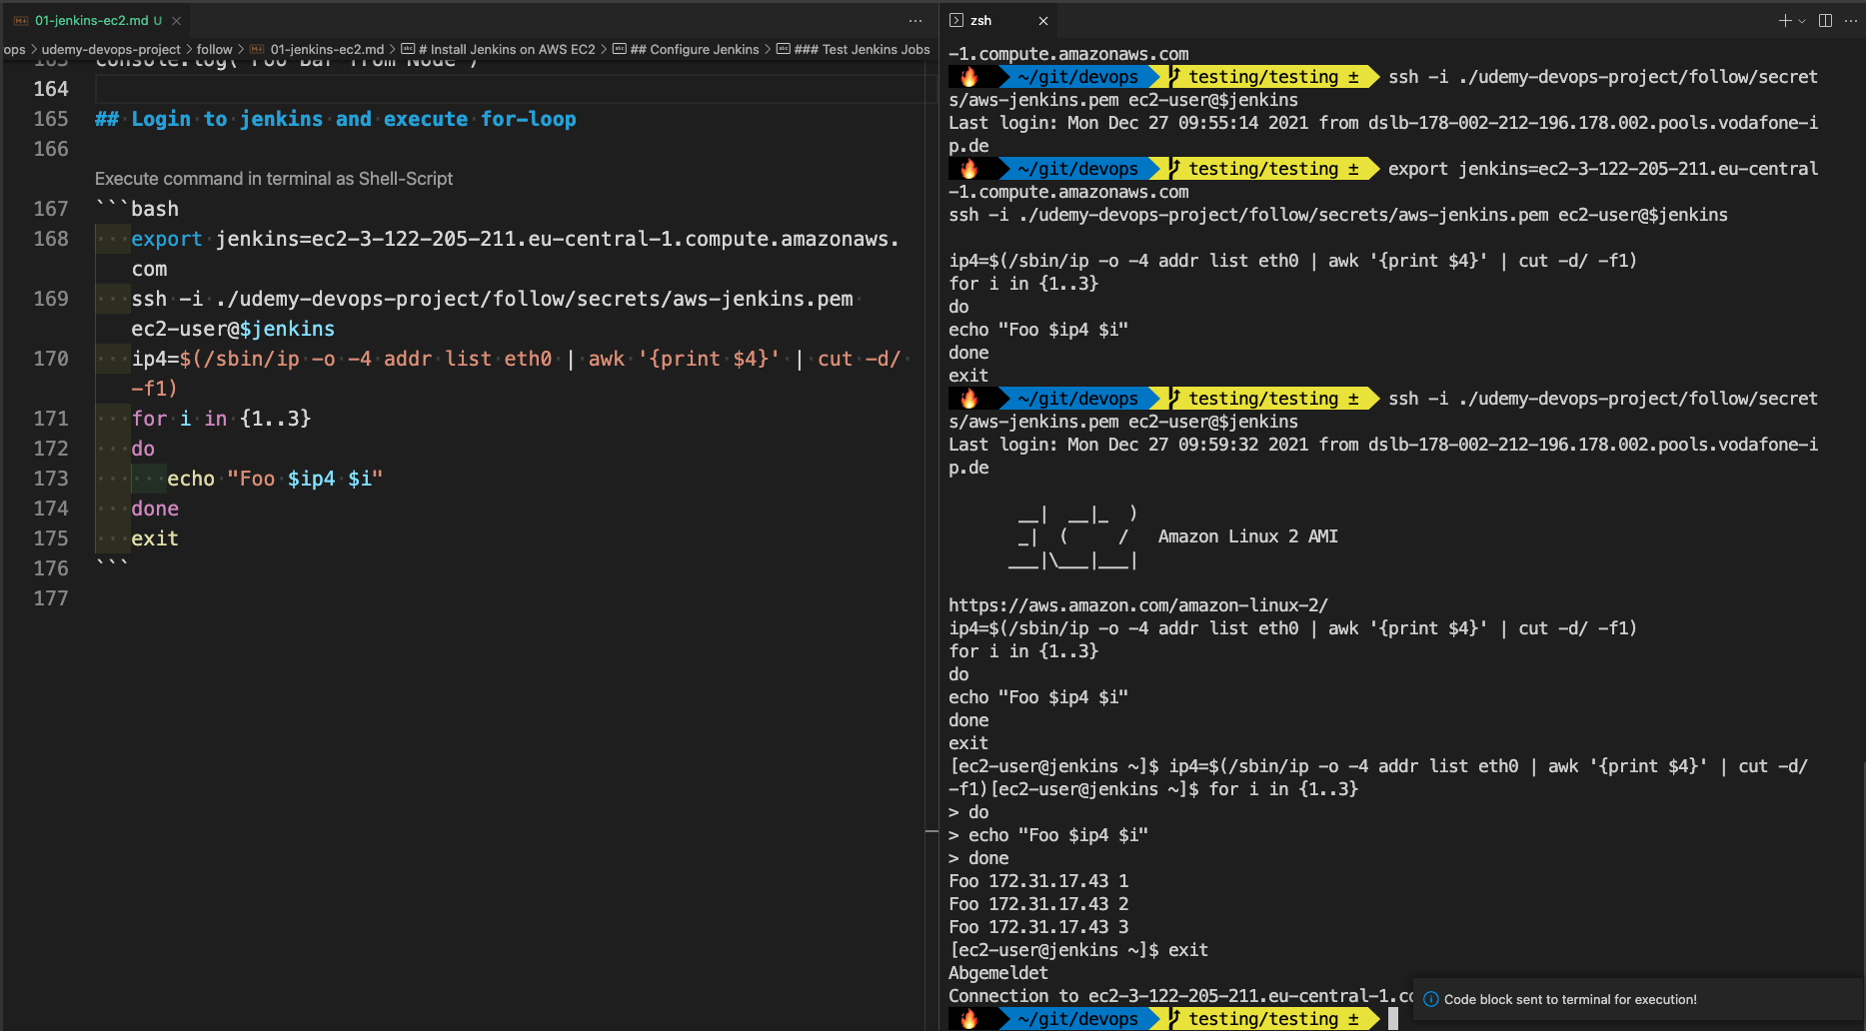Screen dimensions: 1866x1031
Task: Click terminal output 'Foo 172.31.17.43 2'
Action: (1038, 904)
